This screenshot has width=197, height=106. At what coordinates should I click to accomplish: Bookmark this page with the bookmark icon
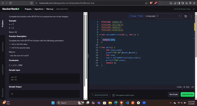pos(31,3)
